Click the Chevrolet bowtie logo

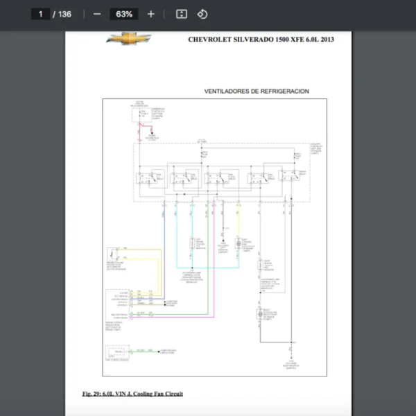pos(128,39)
